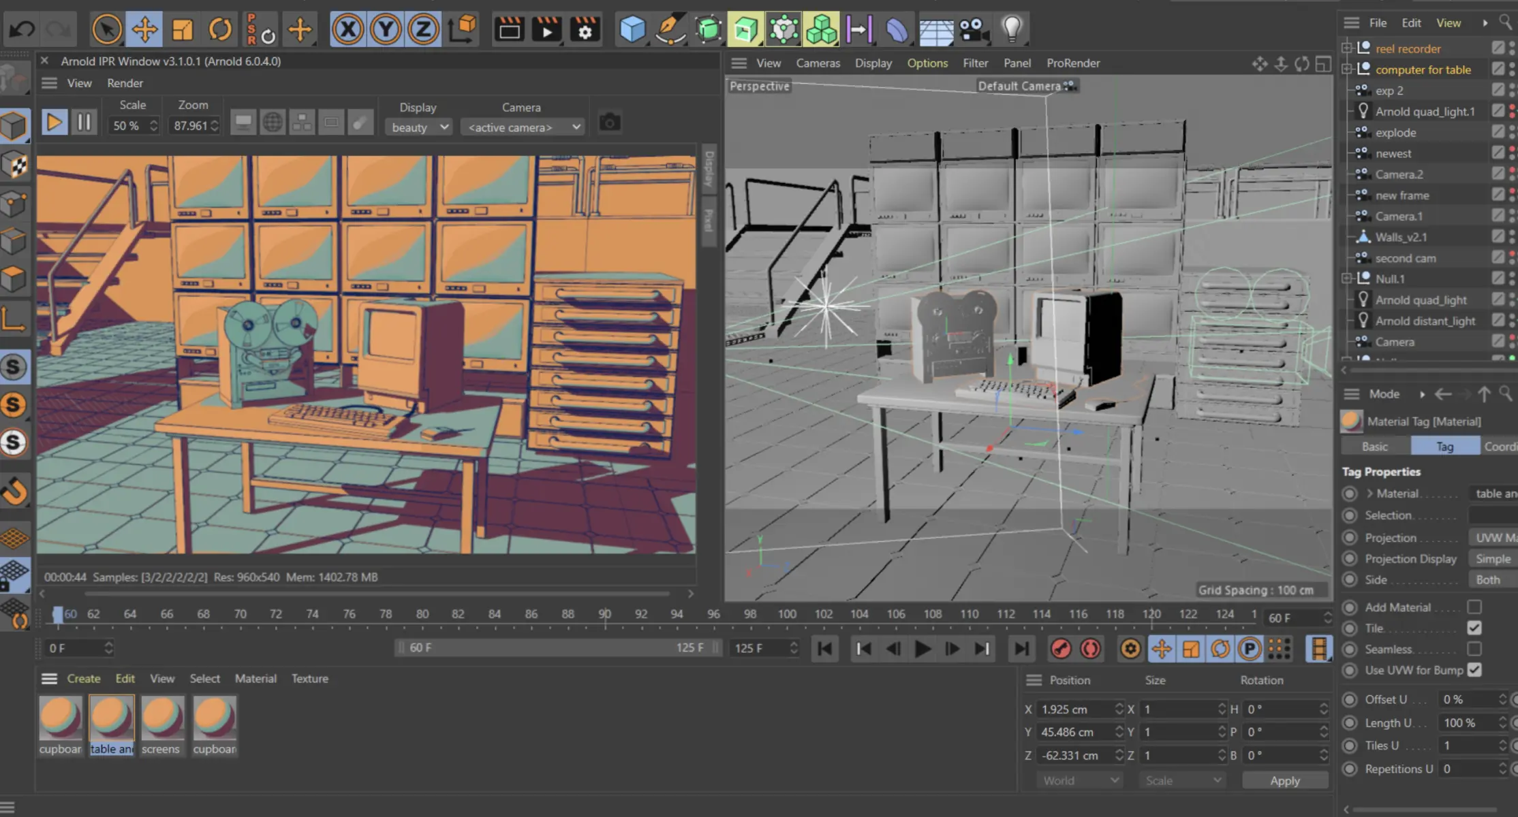Click the Camera object icon in toolbar
Image resolution: width=1518 pixels, height=817 pixels.
(974, 29)
